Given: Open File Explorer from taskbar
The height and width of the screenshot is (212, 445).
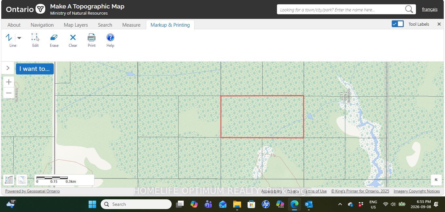Looking at the screenshot, I should 237,204.
